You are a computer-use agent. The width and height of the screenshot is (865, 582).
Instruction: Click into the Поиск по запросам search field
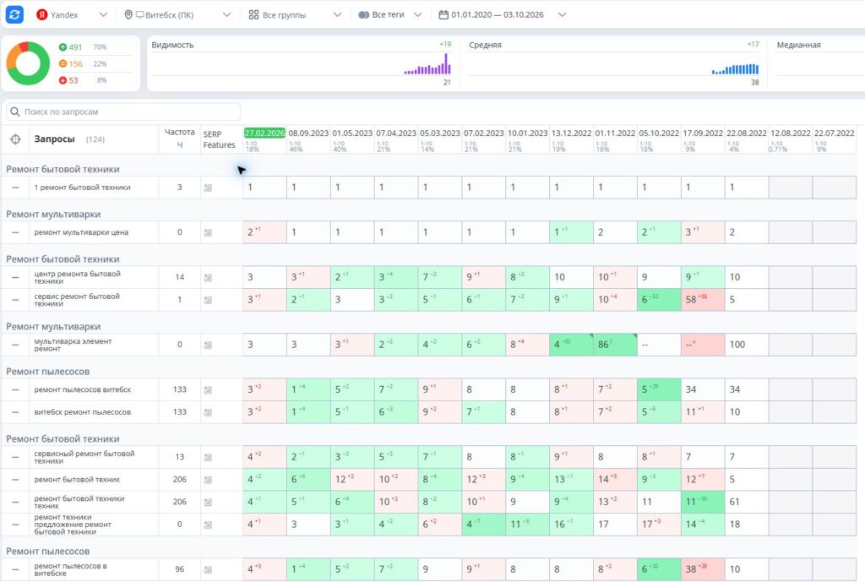tap(123, 112)
